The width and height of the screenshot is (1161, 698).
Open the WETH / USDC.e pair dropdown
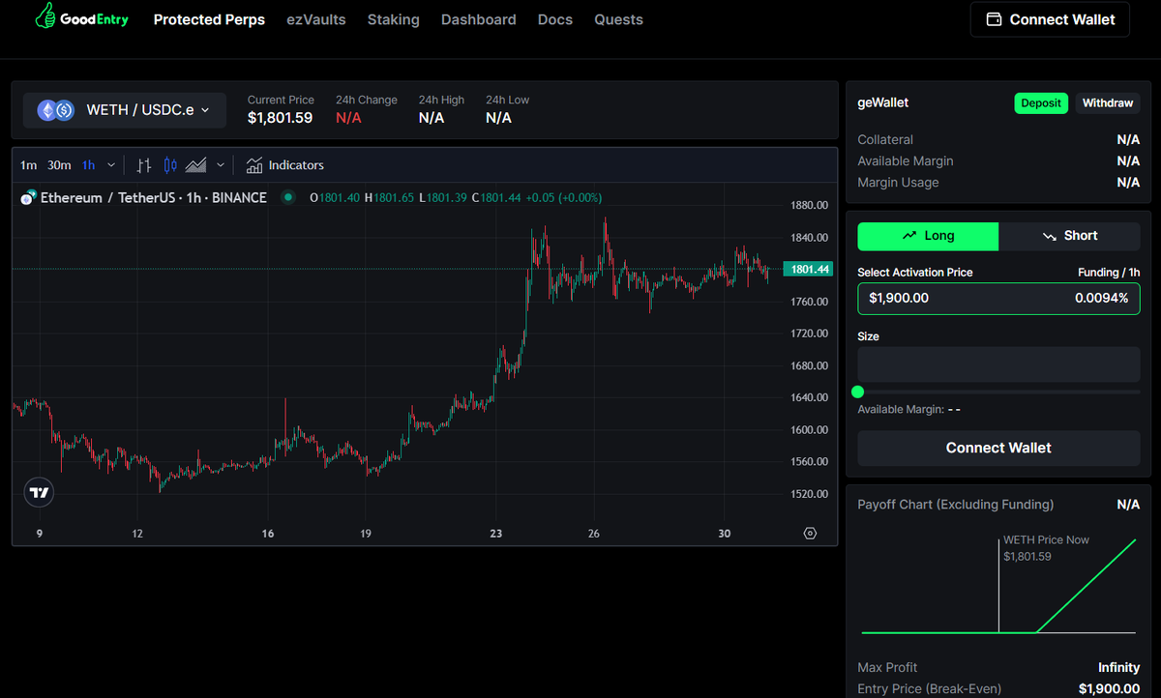click(x=125, y=110)
